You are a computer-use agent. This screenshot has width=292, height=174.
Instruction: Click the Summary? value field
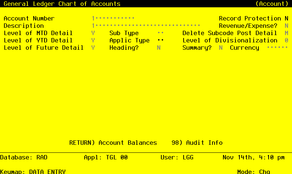click(x=221, y=48)
